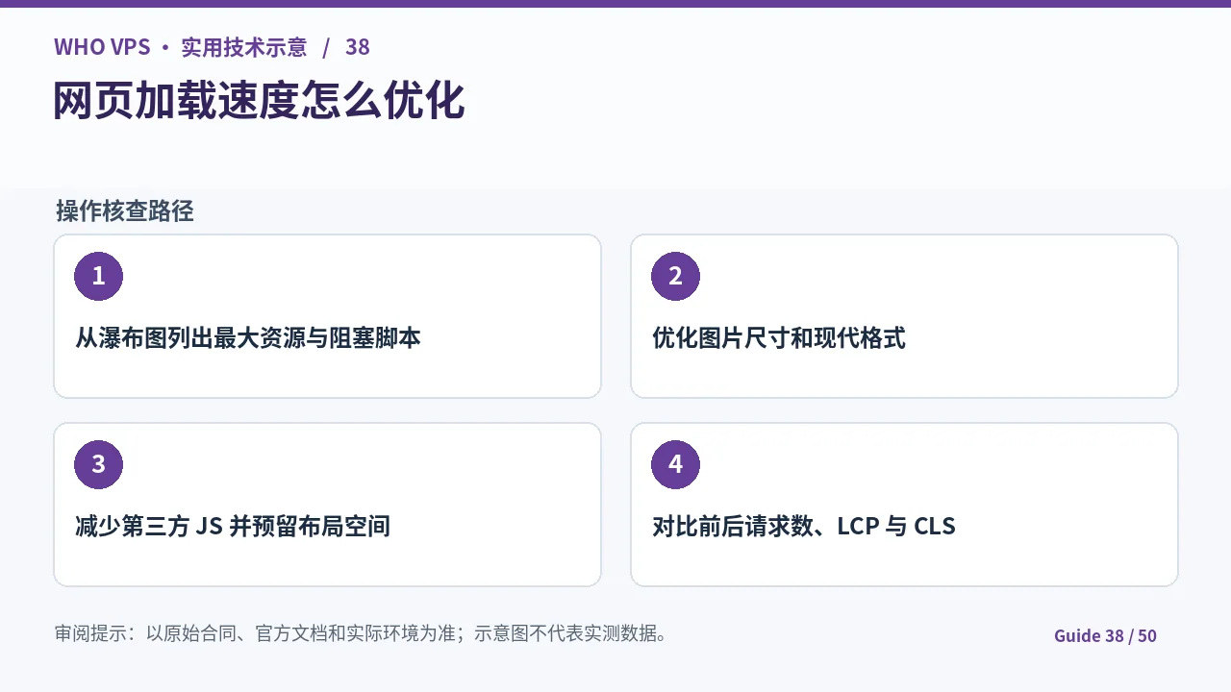Click the purple step 1 circle badge
The width and height of the screenshot is (1231, 692).
pos(98,277)
